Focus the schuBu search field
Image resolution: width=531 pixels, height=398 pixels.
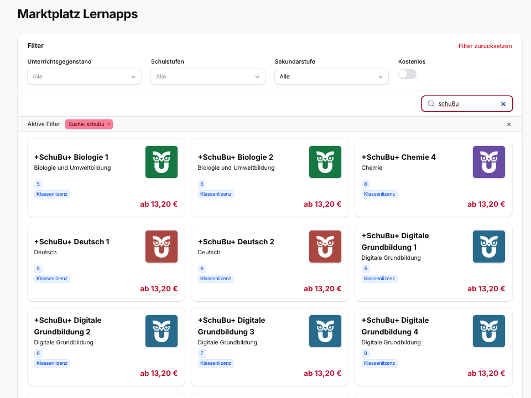467,103
